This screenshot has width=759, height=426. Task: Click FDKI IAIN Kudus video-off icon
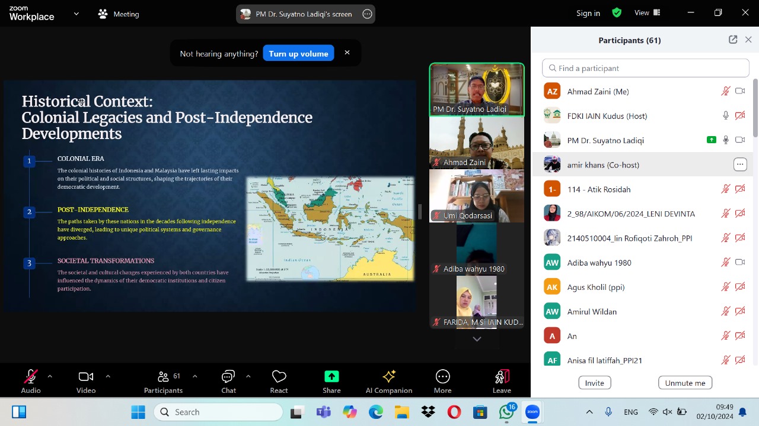tap(740, 115)
